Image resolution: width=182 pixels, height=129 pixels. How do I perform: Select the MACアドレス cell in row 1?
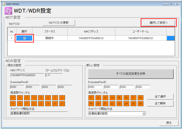coord(91,38)
